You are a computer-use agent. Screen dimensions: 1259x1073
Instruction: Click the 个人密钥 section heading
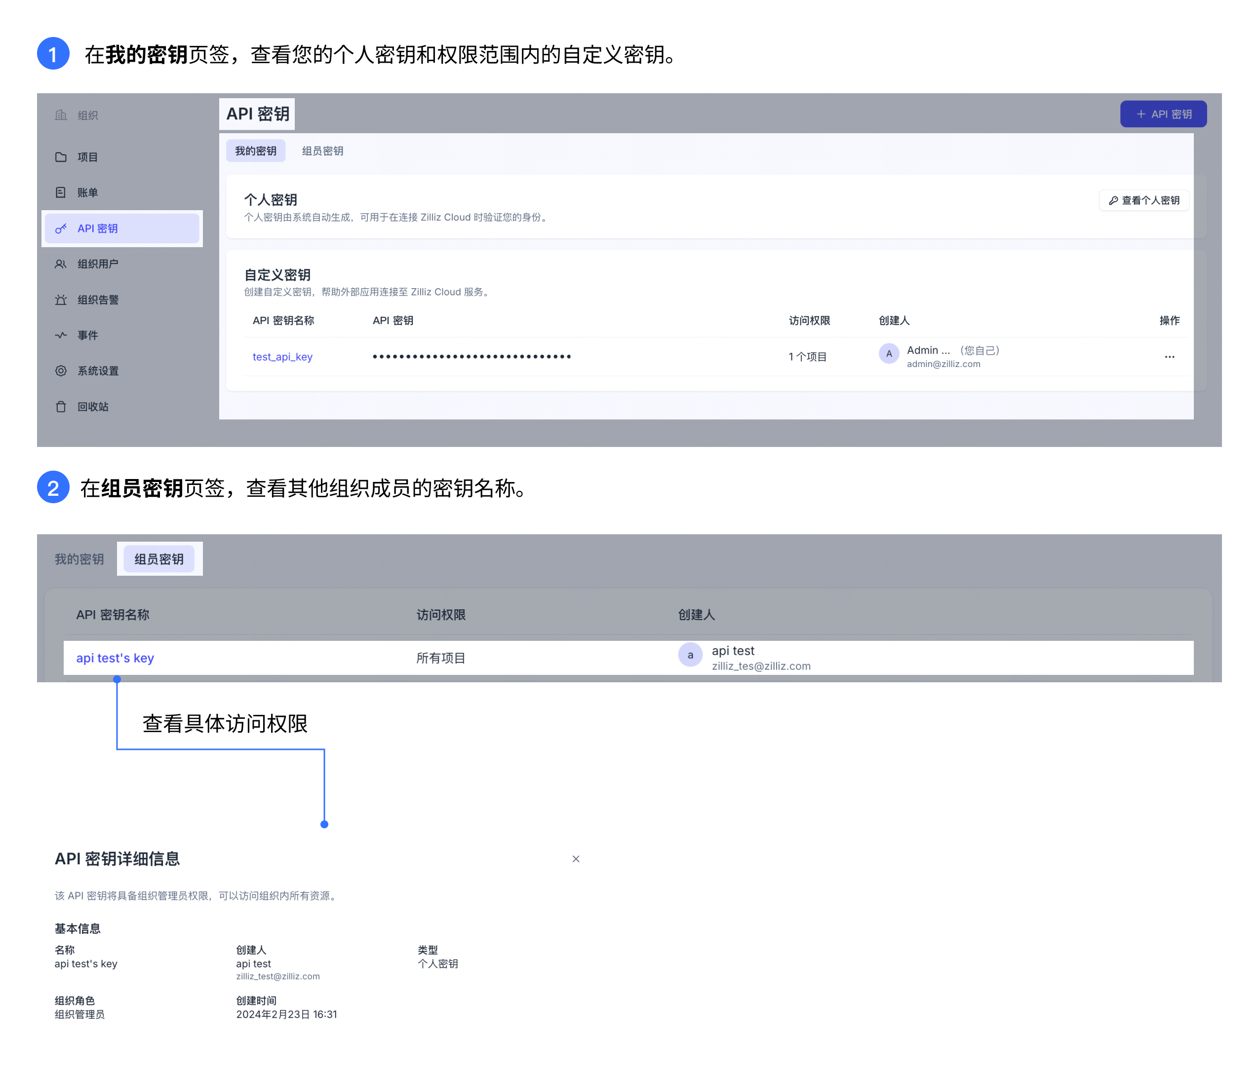coord(271,200)
